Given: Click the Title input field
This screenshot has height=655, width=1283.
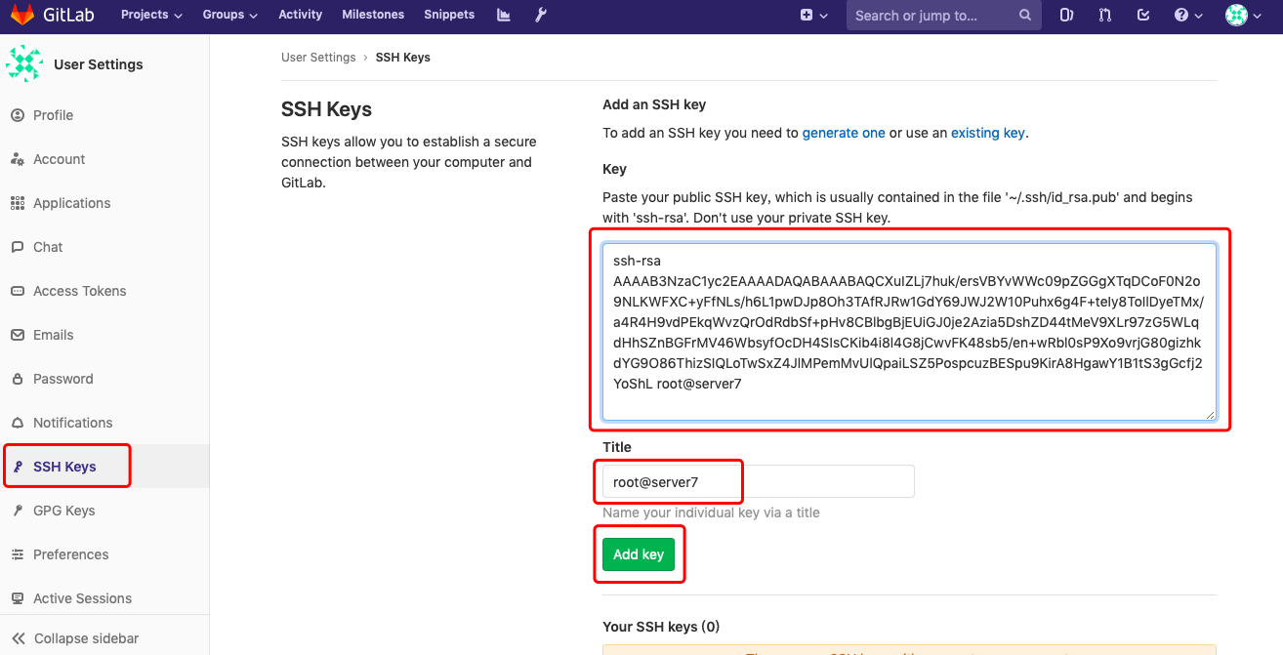Looking at the screenshot, I should pyautogui.click(x=758, y=481).
